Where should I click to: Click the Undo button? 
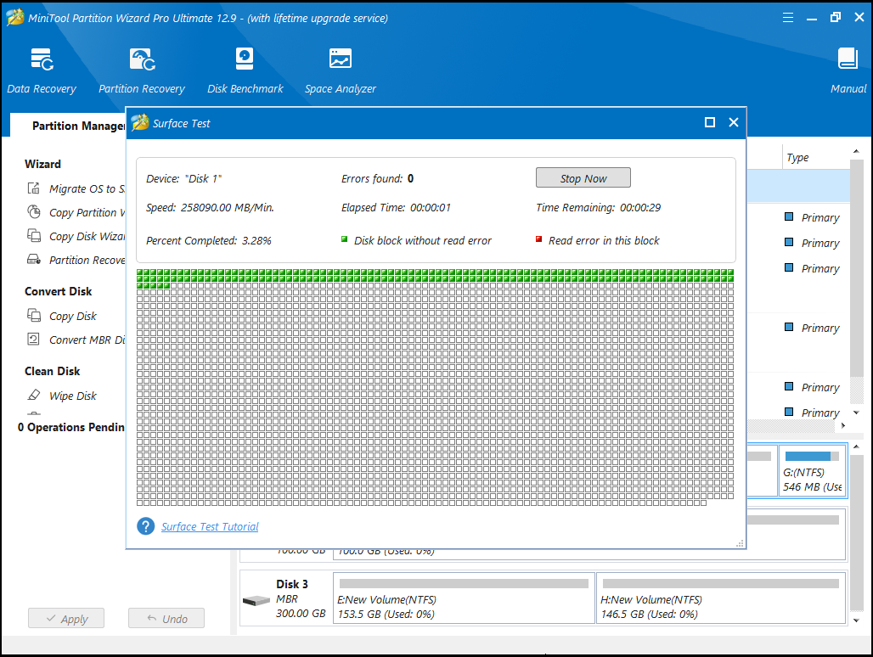coord(166,619)
